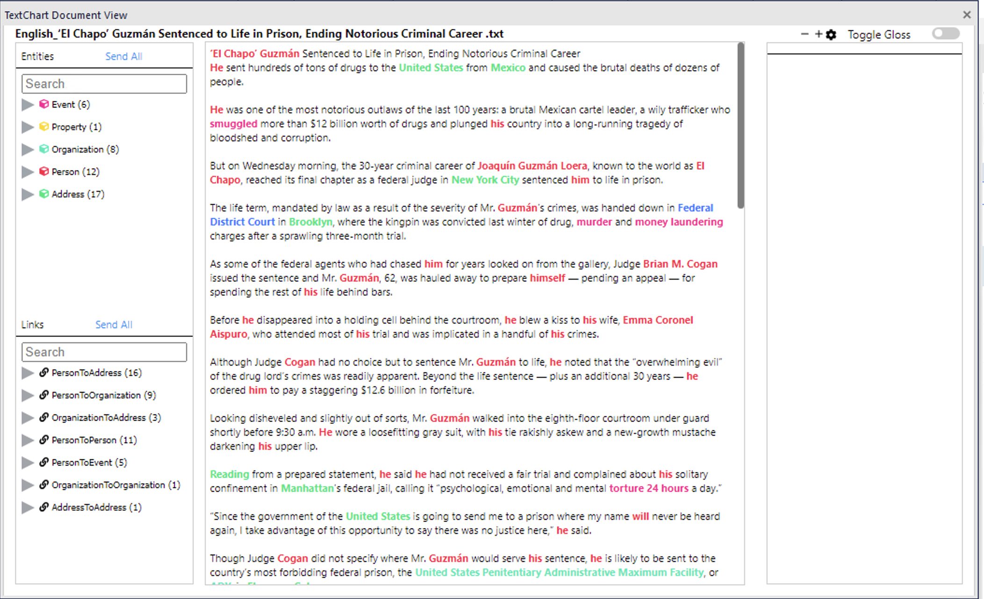Click the Organization entity cube icon
The image size is (984, 599).
click(44, 149)
